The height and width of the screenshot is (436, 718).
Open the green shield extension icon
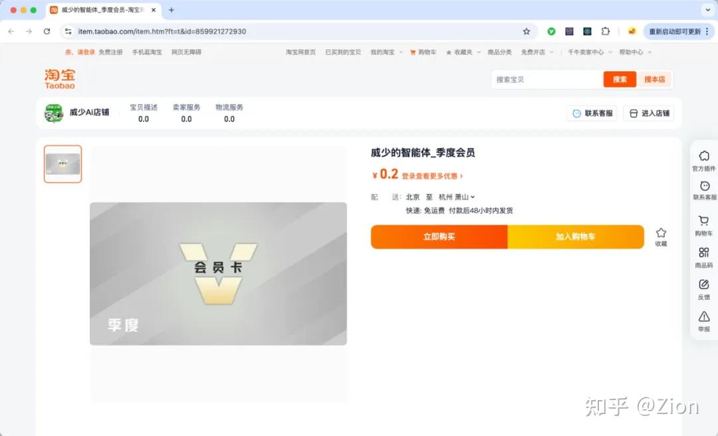(551, 32)
